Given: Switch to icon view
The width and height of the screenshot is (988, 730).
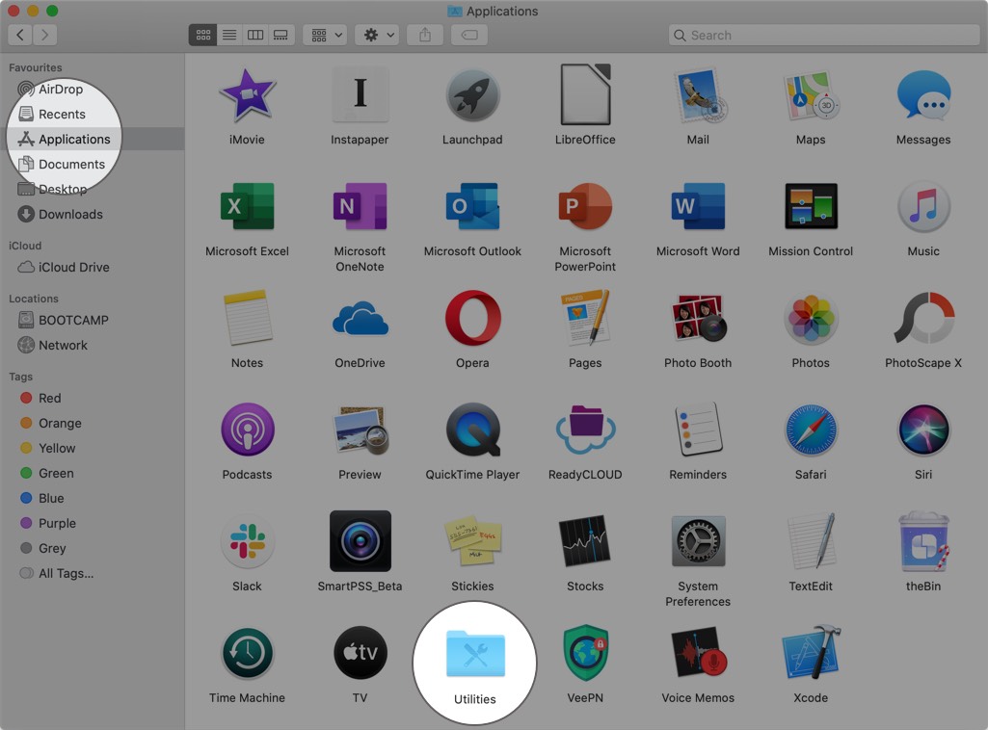Looking at the screenshot, I should [202, 36].
